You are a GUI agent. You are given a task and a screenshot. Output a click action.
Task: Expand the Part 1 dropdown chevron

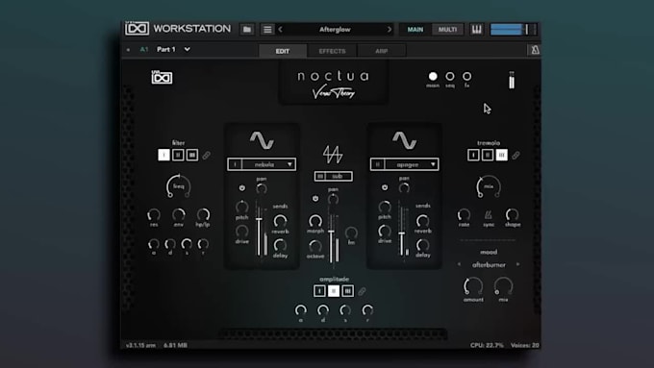(188, 49)
